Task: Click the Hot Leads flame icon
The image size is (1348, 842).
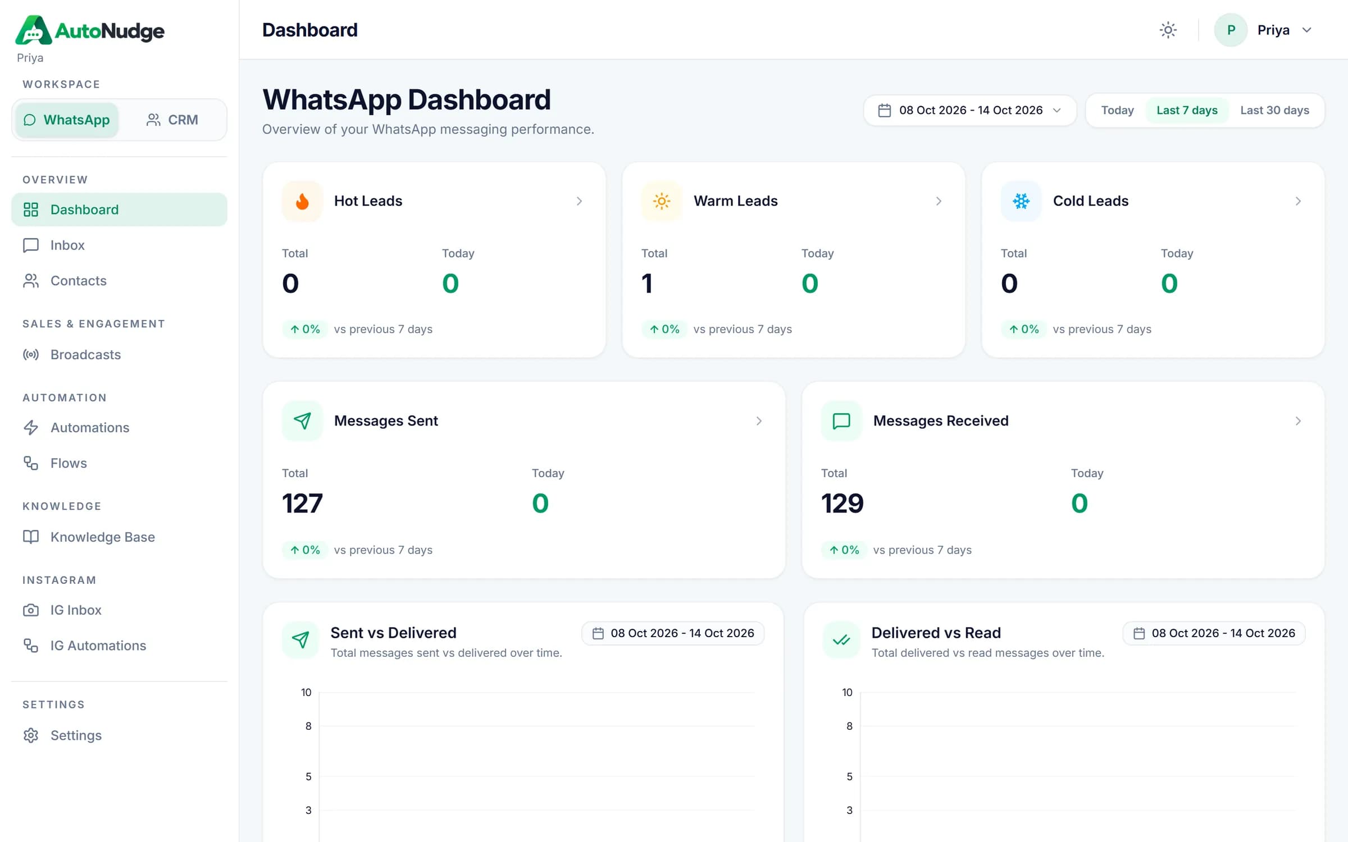Action: [x=302, y=201]
